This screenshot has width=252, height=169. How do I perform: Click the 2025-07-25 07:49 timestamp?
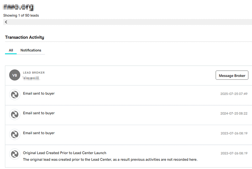click(x=234, y=94)
